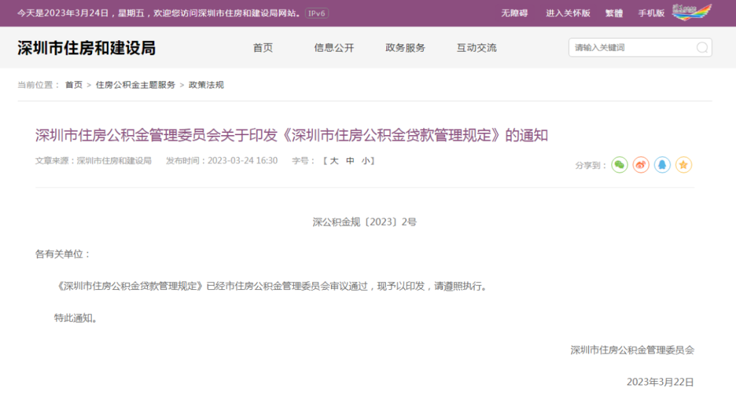Open the 首页 navigation menu
736x403 pixels.
(x=262, y=48)
